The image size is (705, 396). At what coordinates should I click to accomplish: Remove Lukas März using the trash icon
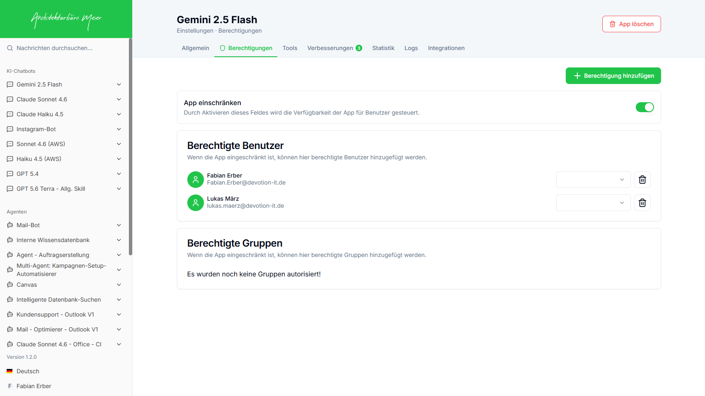(642, 203)
